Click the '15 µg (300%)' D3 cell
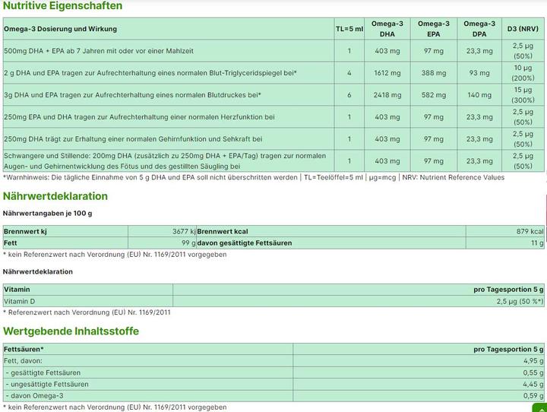 pyautogui.click(x=523, y=95)
